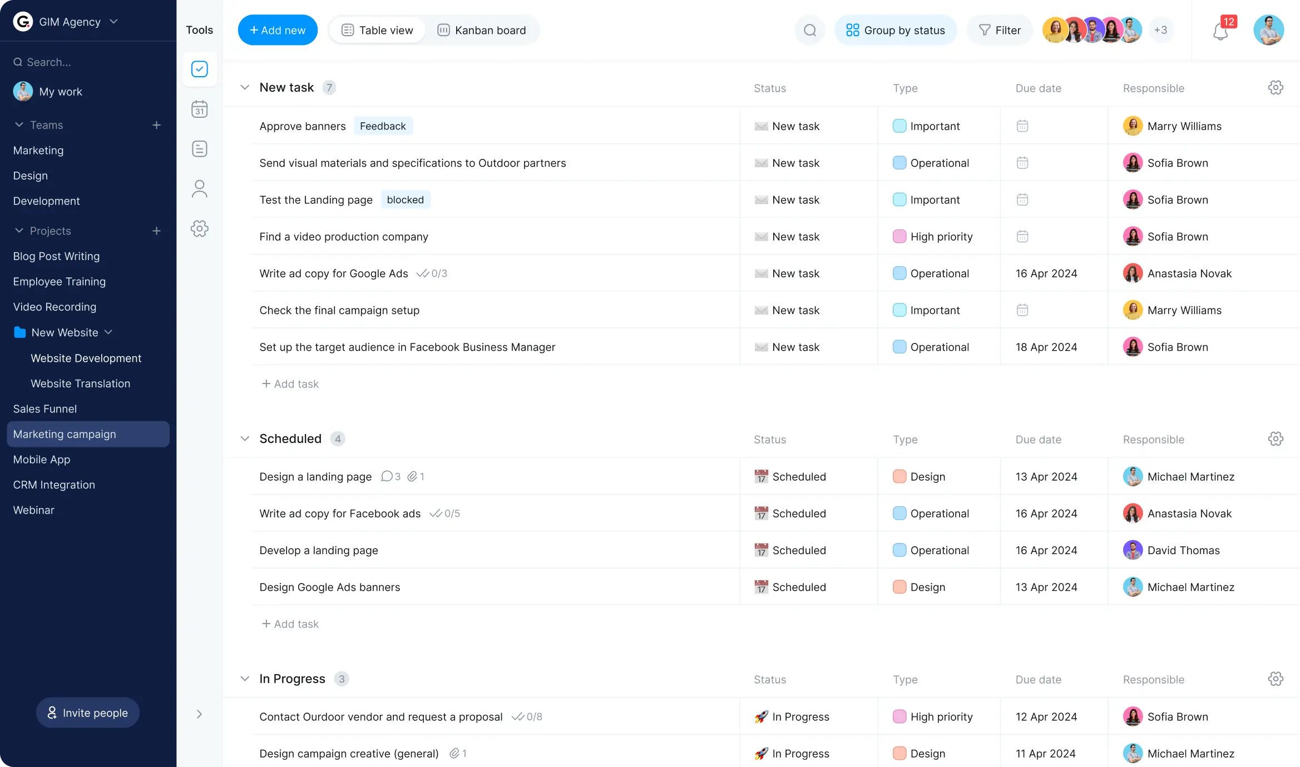Switch to Kanban board view
The width and height of the screenshot is (1300, 767).
(482, 30)
